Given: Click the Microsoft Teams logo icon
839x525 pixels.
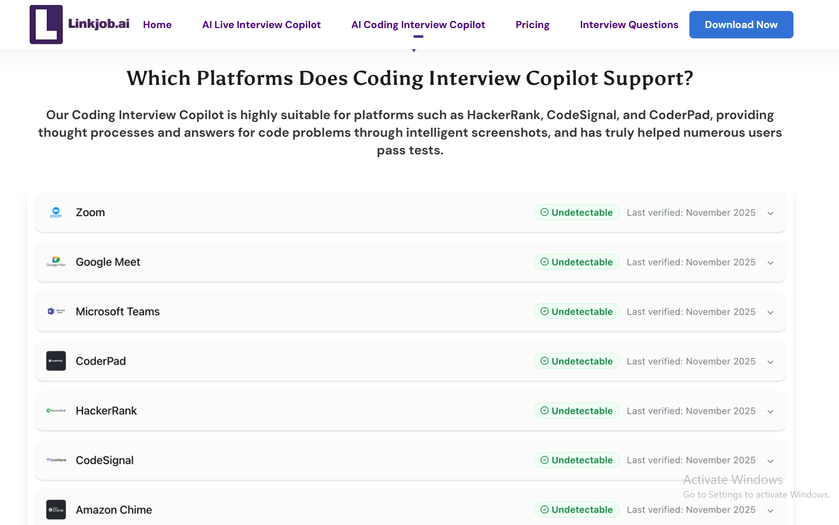Looking at the screenshot, I should tap(56, 311).
